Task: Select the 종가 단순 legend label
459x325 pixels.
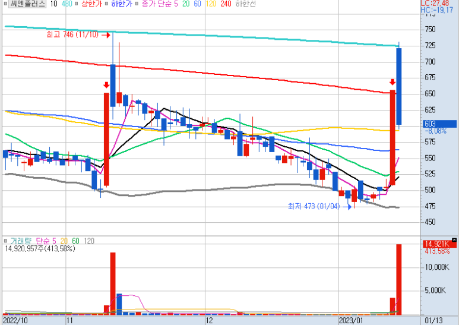Action: click(x=158, y=4)
